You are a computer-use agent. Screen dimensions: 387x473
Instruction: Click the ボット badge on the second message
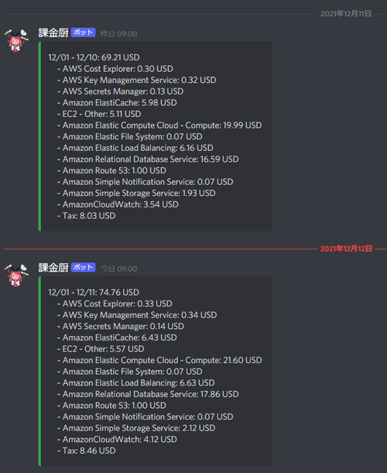click(84, 268)
